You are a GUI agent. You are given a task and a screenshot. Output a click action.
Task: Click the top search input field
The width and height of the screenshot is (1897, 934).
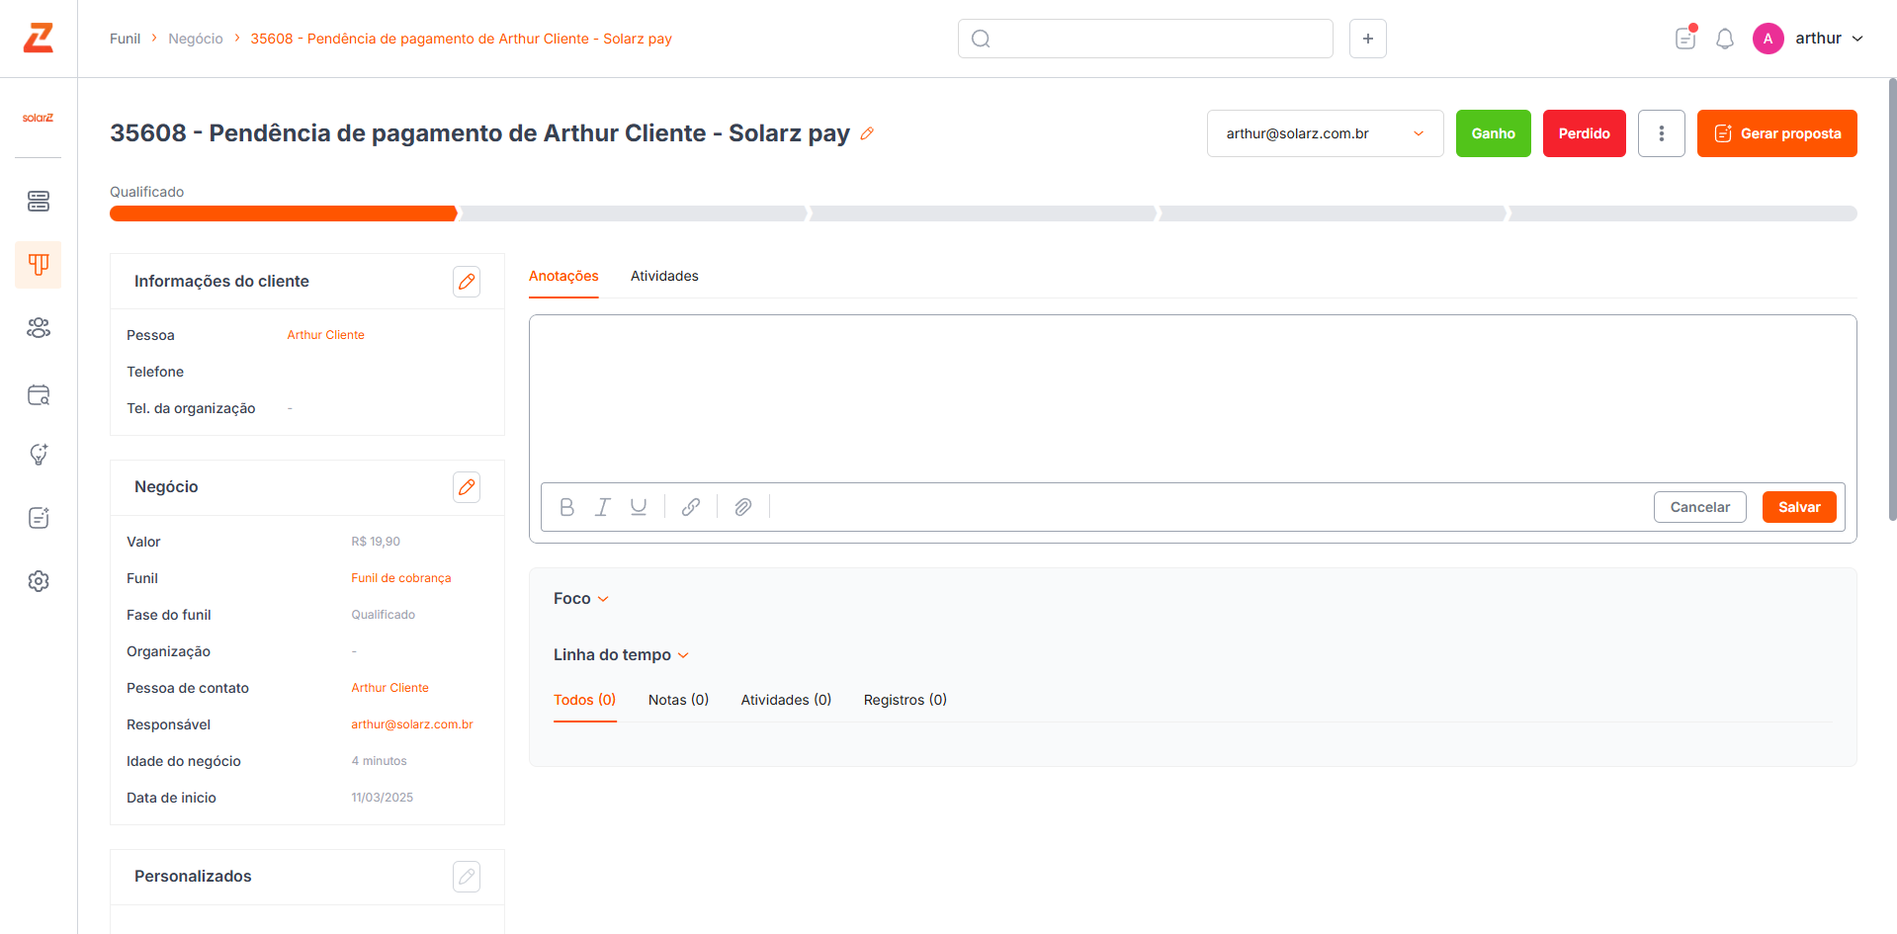[1146, 39]
